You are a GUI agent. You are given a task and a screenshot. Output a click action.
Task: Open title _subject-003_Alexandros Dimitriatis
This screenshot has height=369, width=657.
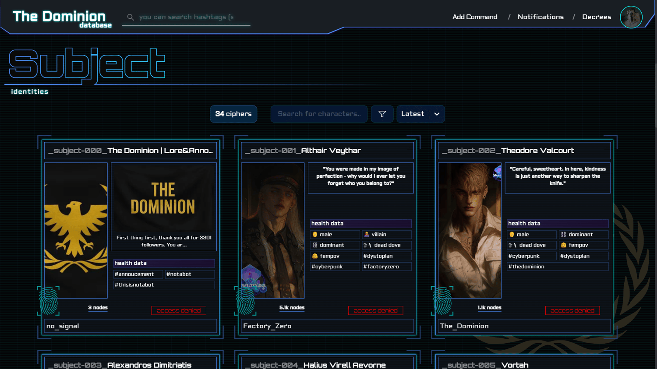pyautogui.click(x=131, y=364)
